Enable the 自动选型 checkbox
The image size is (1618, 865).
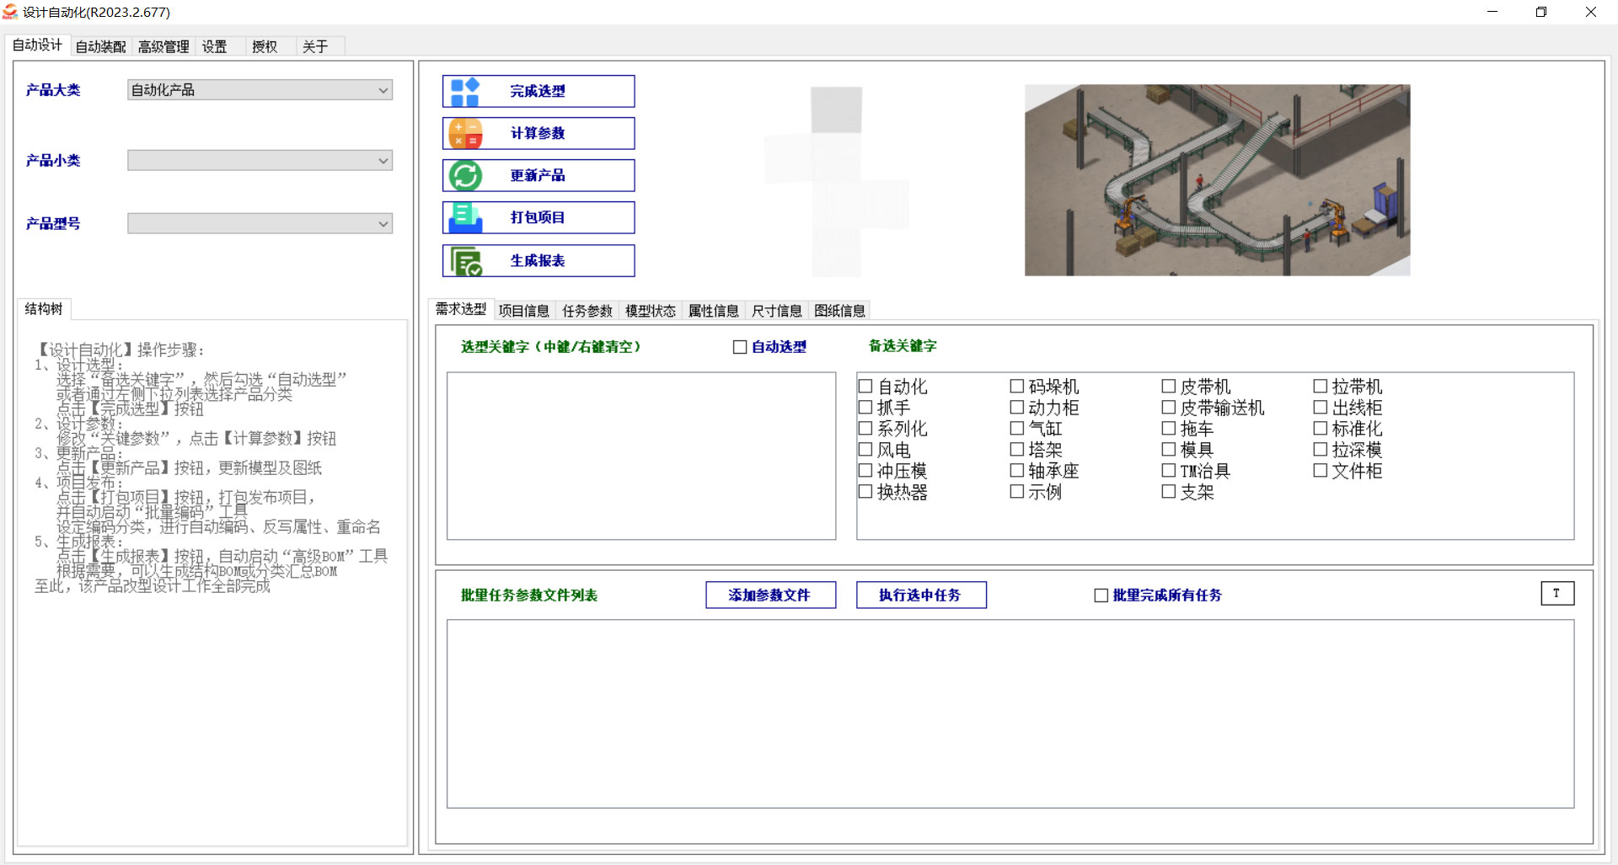click(x=740, y=347)
